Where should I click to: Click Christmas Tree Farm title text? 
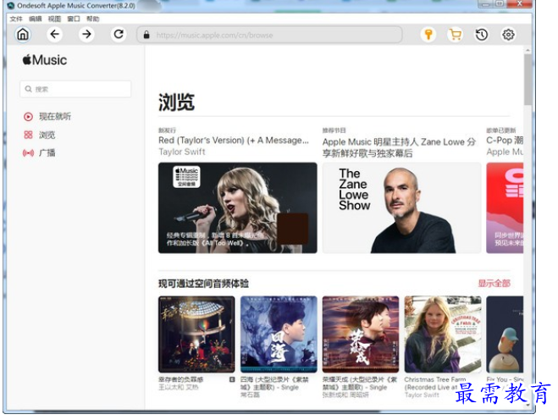tap(435, 384)
